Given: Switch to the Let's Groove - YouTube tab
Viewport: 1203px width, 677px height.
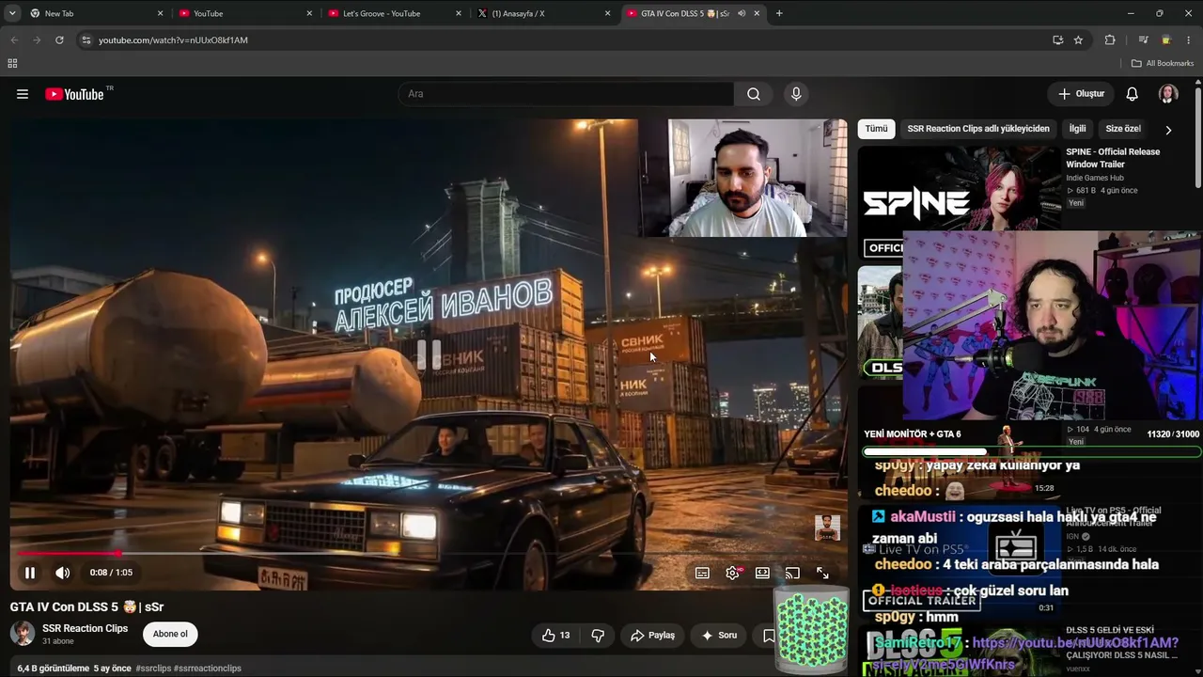Looking at the screenshot, I should 395,13.
